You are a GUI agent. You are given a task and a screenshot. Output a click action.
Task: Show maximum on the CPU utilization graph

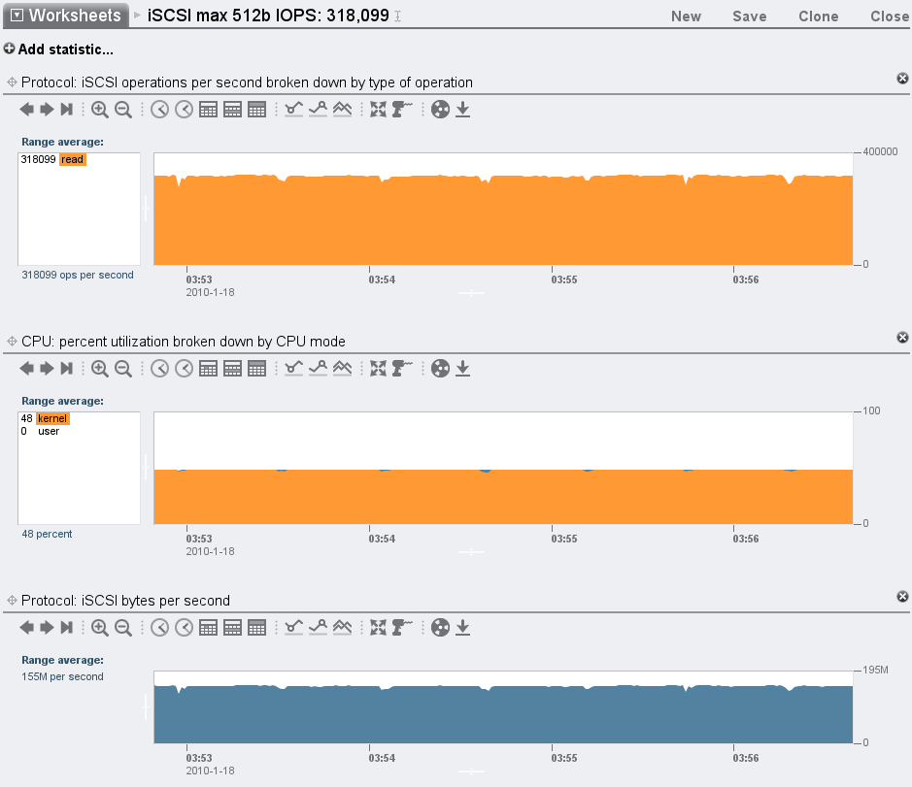[318, 369]
